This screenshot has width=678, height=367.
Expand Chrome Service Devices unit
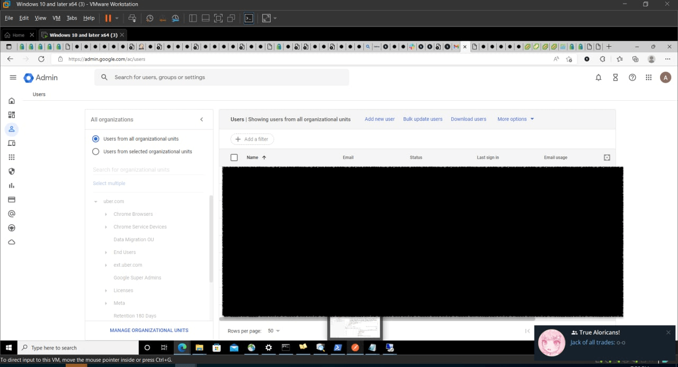point(106,227)
